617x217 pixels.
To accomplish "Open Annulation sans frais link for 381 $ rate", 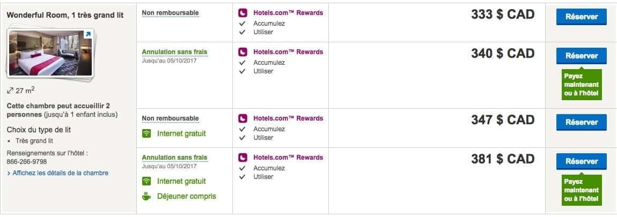I will coord(174,158).
